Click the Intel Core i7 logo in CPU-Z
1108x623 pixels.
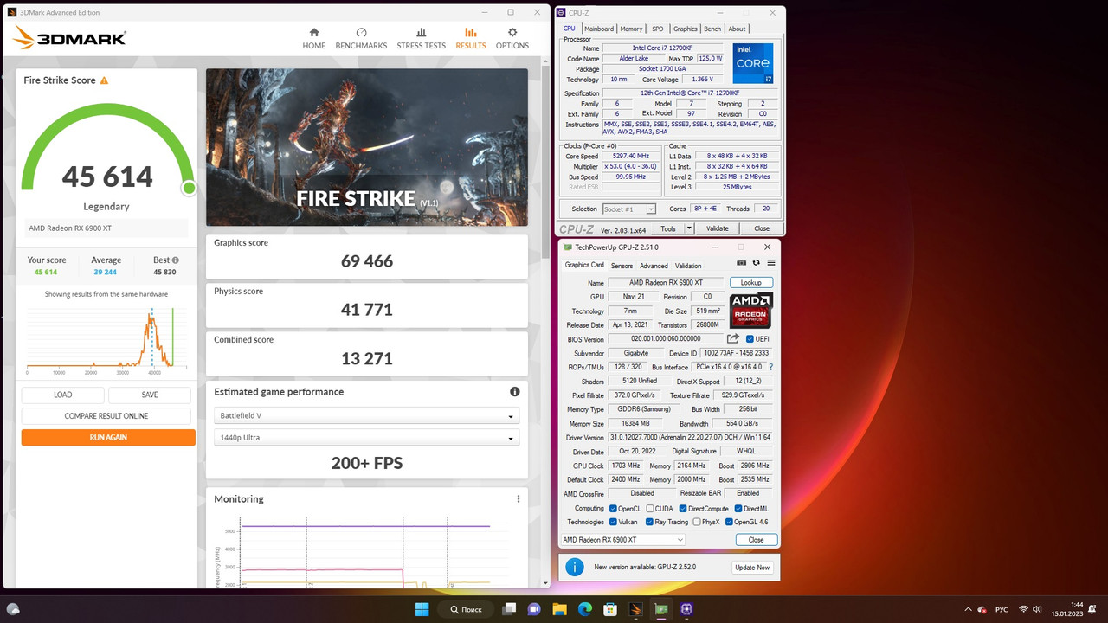[x=752, y=63]
